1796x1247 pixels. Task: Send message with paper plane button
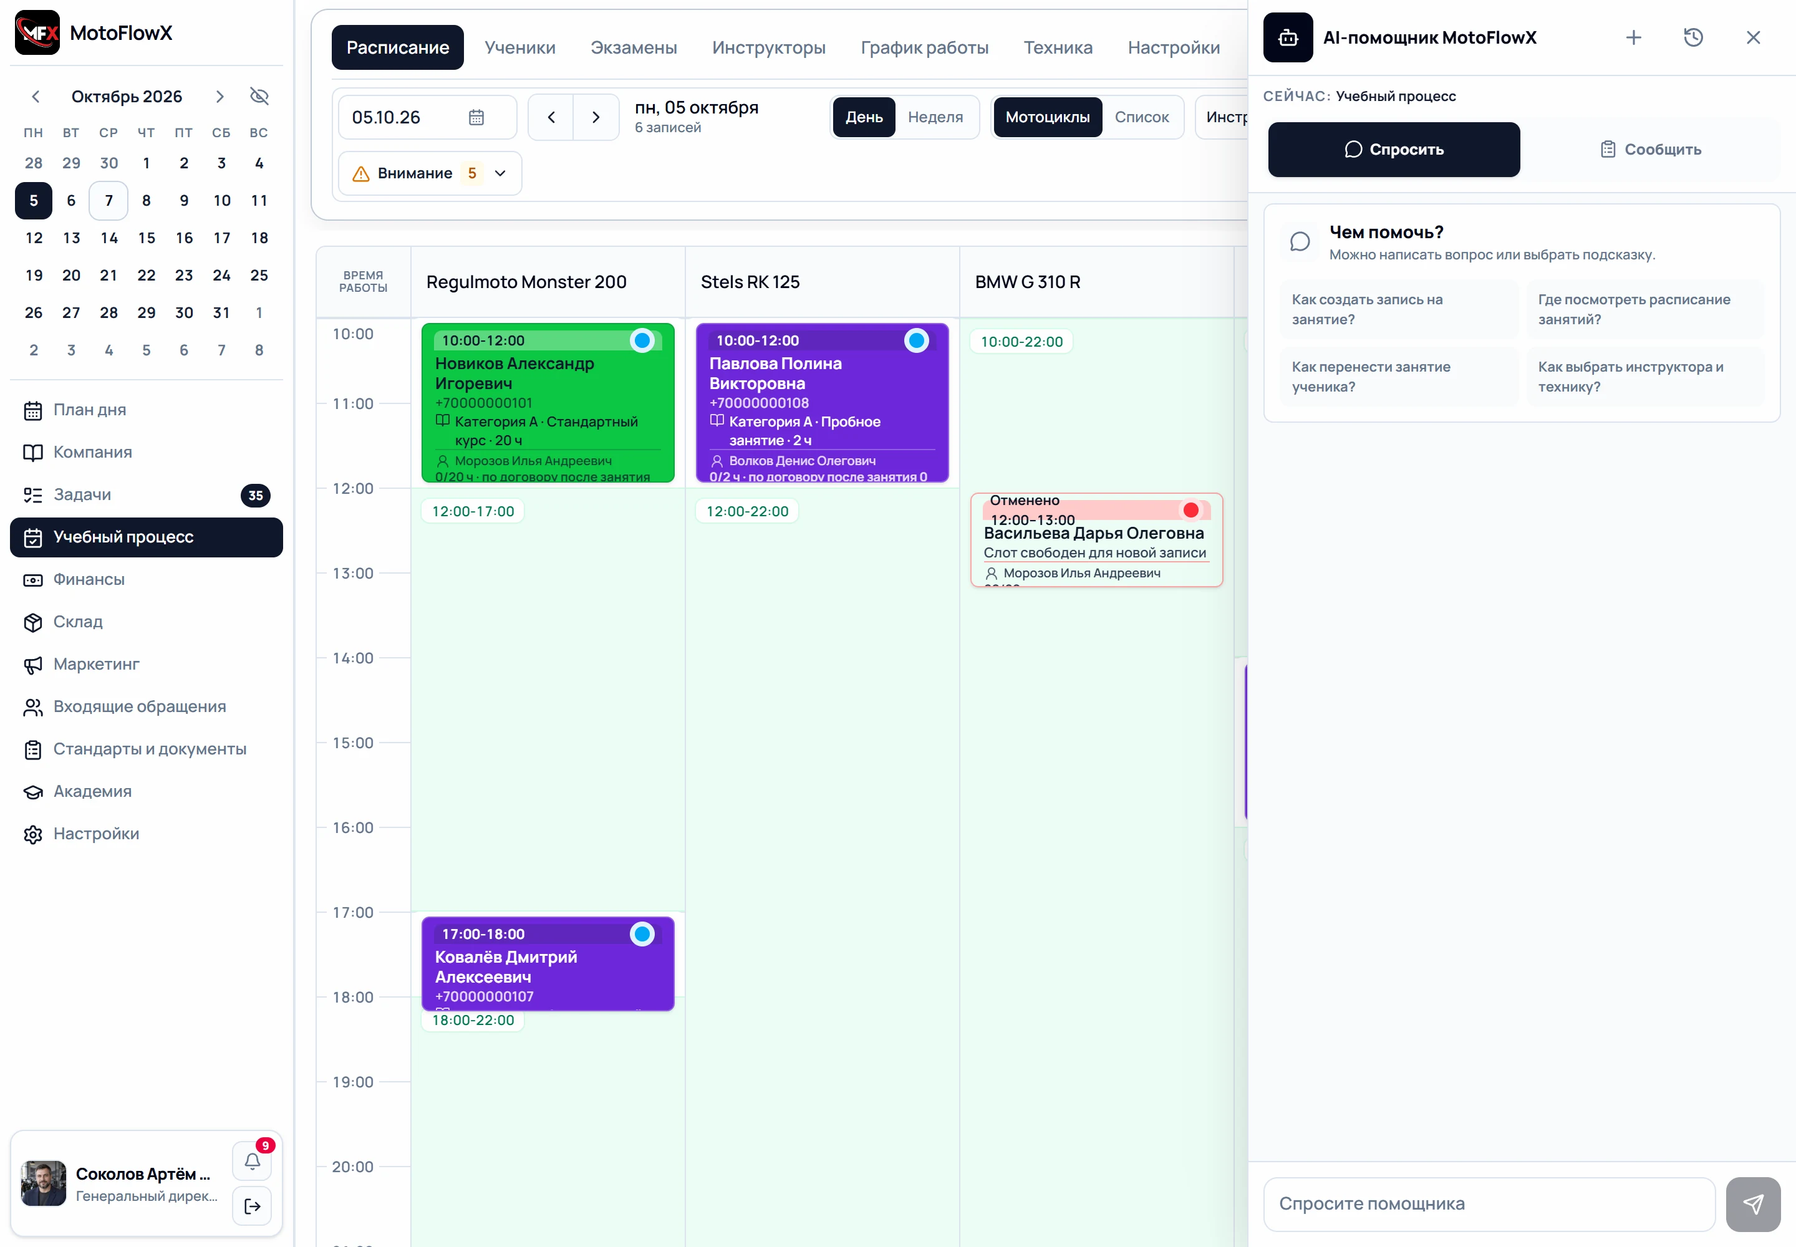(1753, 1204)
